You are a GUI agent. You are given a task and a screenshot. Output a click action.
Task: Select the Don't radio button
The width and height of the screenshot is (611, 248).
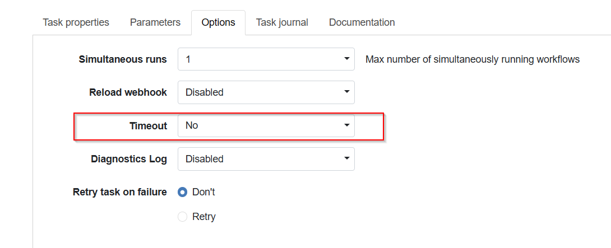click(x=182, y=192)
